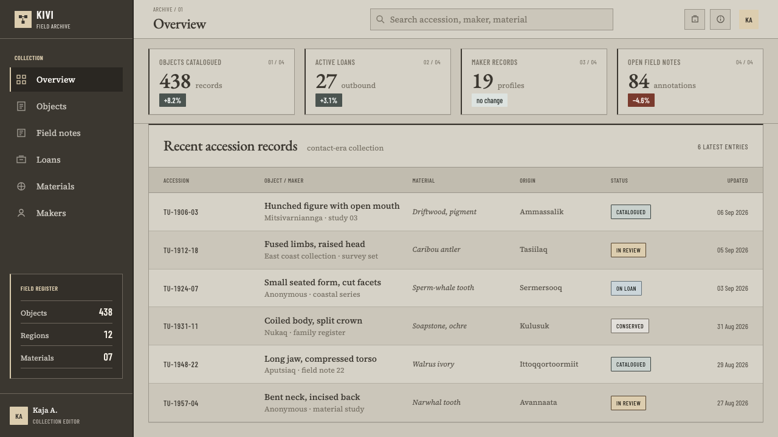Click the KA avatar in the top bar
The width and height of the screenshot is (778, 437).
coord(749,19)
